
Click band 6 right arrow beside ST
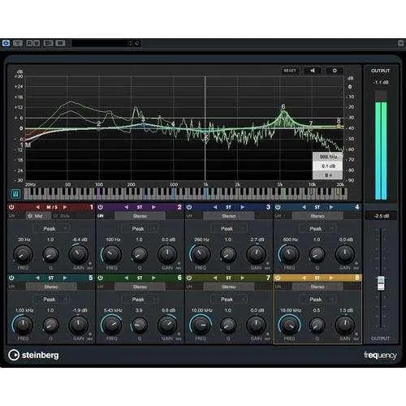(x=153, y=278)
